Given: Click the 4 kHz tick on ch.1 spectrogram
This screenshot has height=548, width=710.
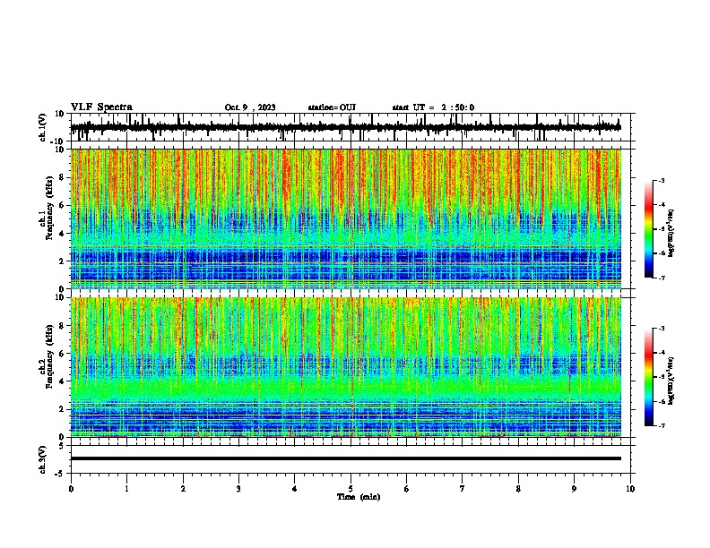Looking at the screenshot, I should coord(62,234).
